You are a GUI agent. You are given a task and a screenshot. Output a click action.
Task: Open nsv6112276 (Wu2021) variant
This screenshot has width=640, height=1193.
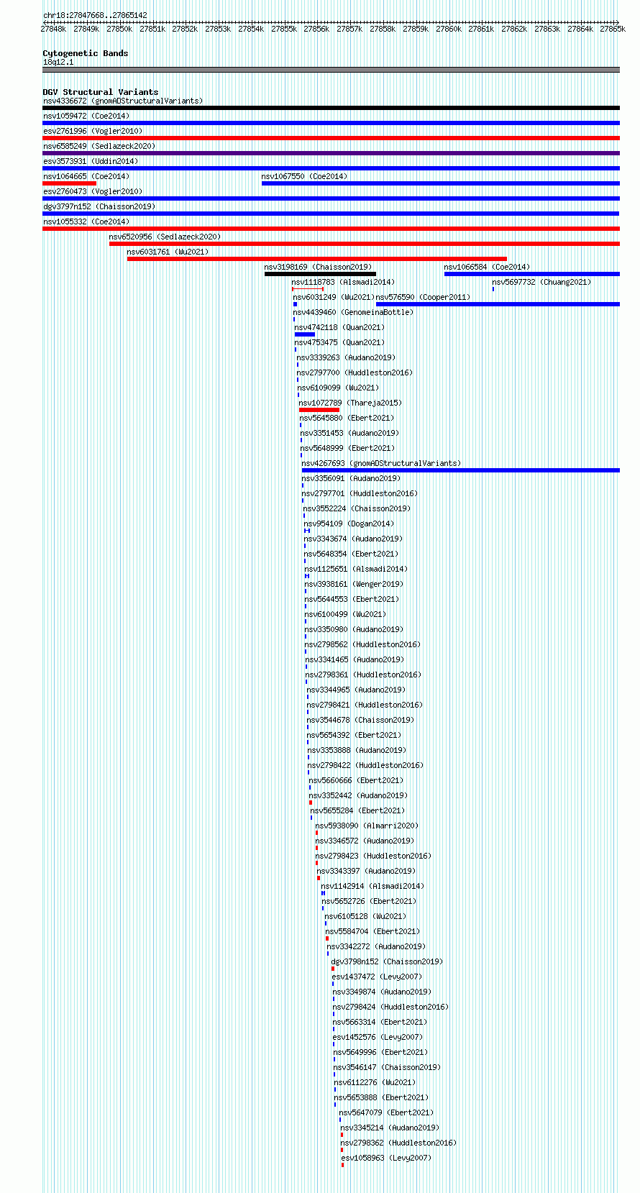click(x=375, y=1082)
